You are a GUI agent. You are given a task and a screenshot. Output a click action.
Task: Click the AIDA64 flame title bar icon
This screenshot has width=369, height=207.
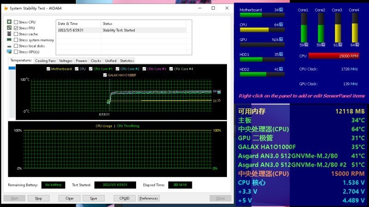[6, 8]
